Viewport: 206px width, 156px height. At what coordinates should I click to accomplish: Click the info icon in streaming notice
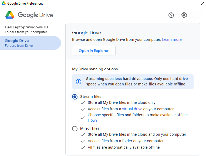pos(79,82)
